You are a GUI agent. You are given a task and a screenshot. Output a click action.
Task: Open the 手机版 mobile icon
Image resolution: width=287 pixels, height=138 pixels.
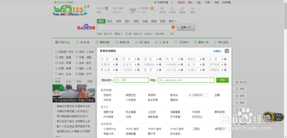click(172, 10)
